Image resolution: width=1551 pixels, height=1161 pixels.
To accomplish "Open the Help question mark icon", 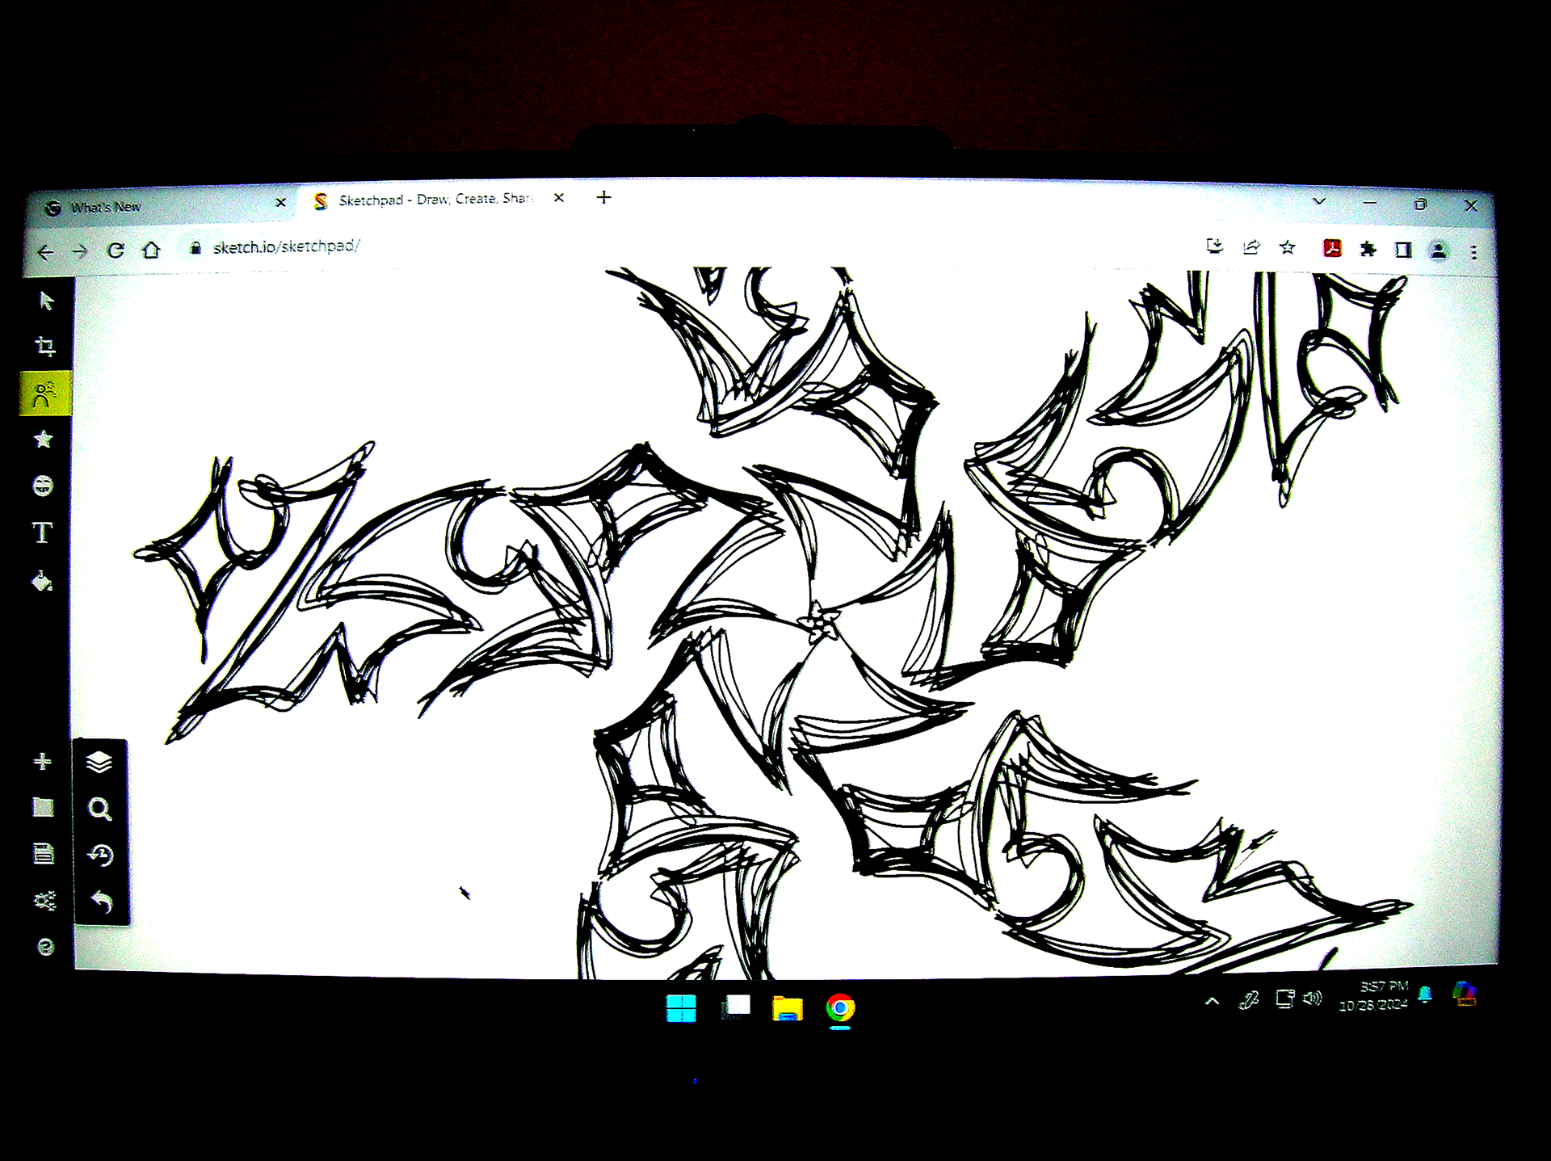I will 45,947.
